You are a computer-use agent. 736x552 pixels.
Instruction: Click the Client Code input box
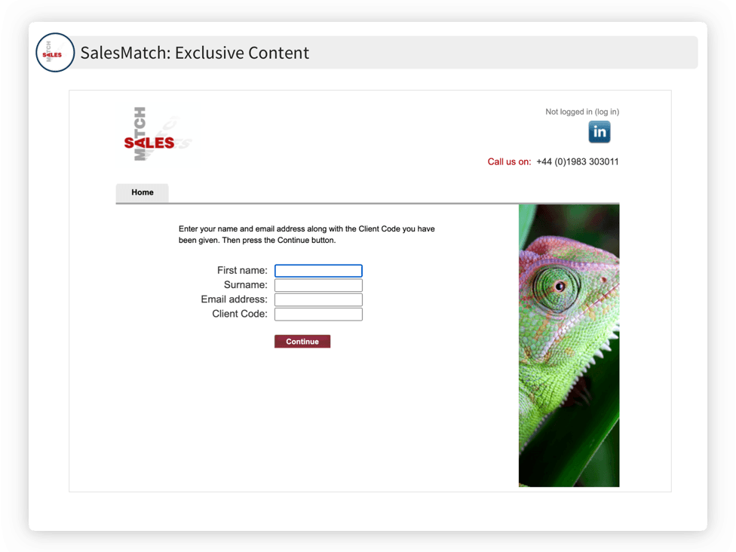point(318,314)
